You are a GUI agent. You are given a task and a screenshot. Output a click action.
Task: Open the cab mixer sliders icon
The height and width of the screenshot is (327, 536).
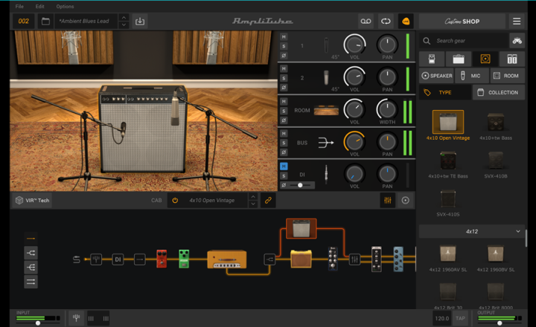coord(387,201)
